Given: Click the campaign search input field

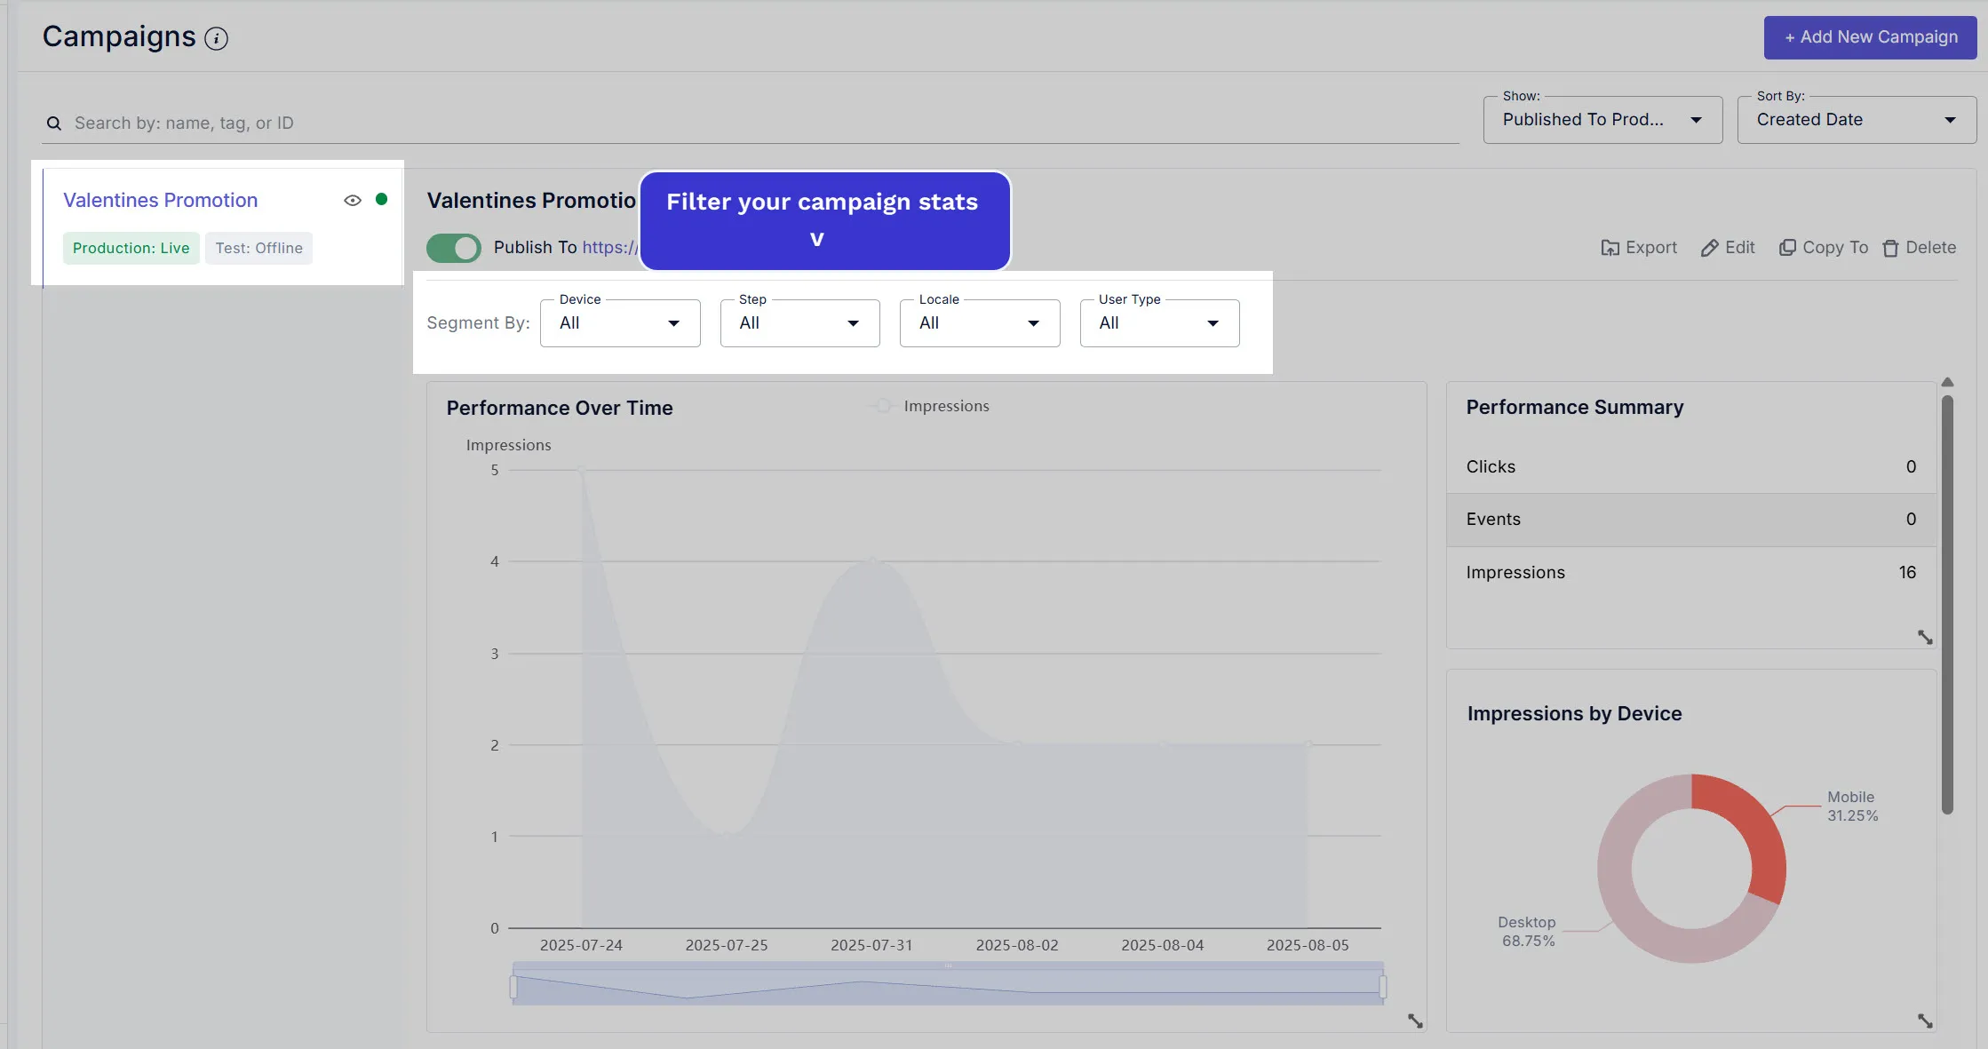Looking at the screenshot, I should click(x=755, y=123).
